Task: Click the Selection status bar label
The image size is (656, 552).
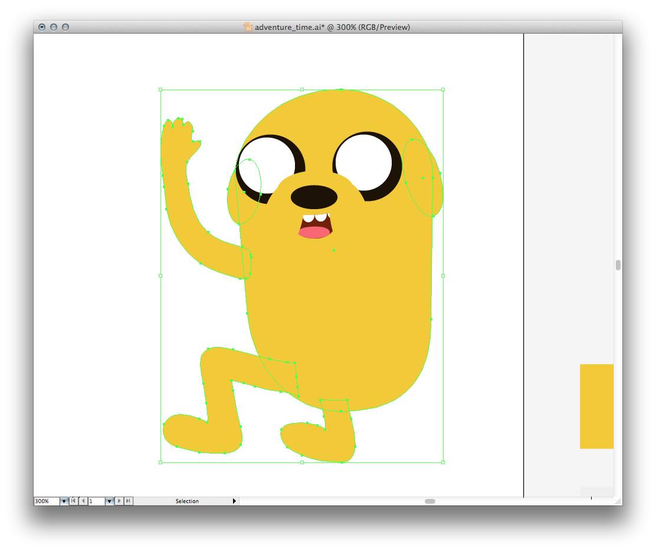Action: point(187,501)
